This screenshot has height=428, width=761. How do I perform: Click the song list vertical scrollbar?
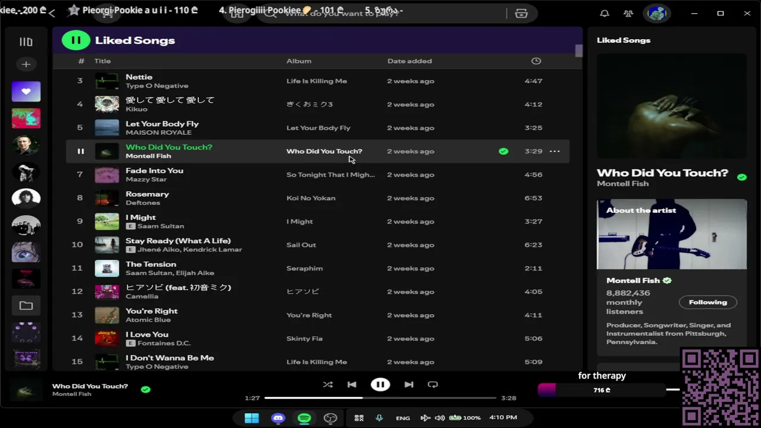click(578, 51)
